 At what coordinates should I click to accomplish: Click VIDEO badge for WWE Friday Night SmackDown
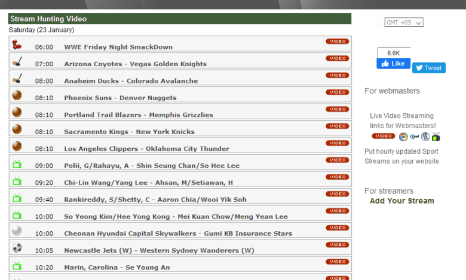(338, 41)
